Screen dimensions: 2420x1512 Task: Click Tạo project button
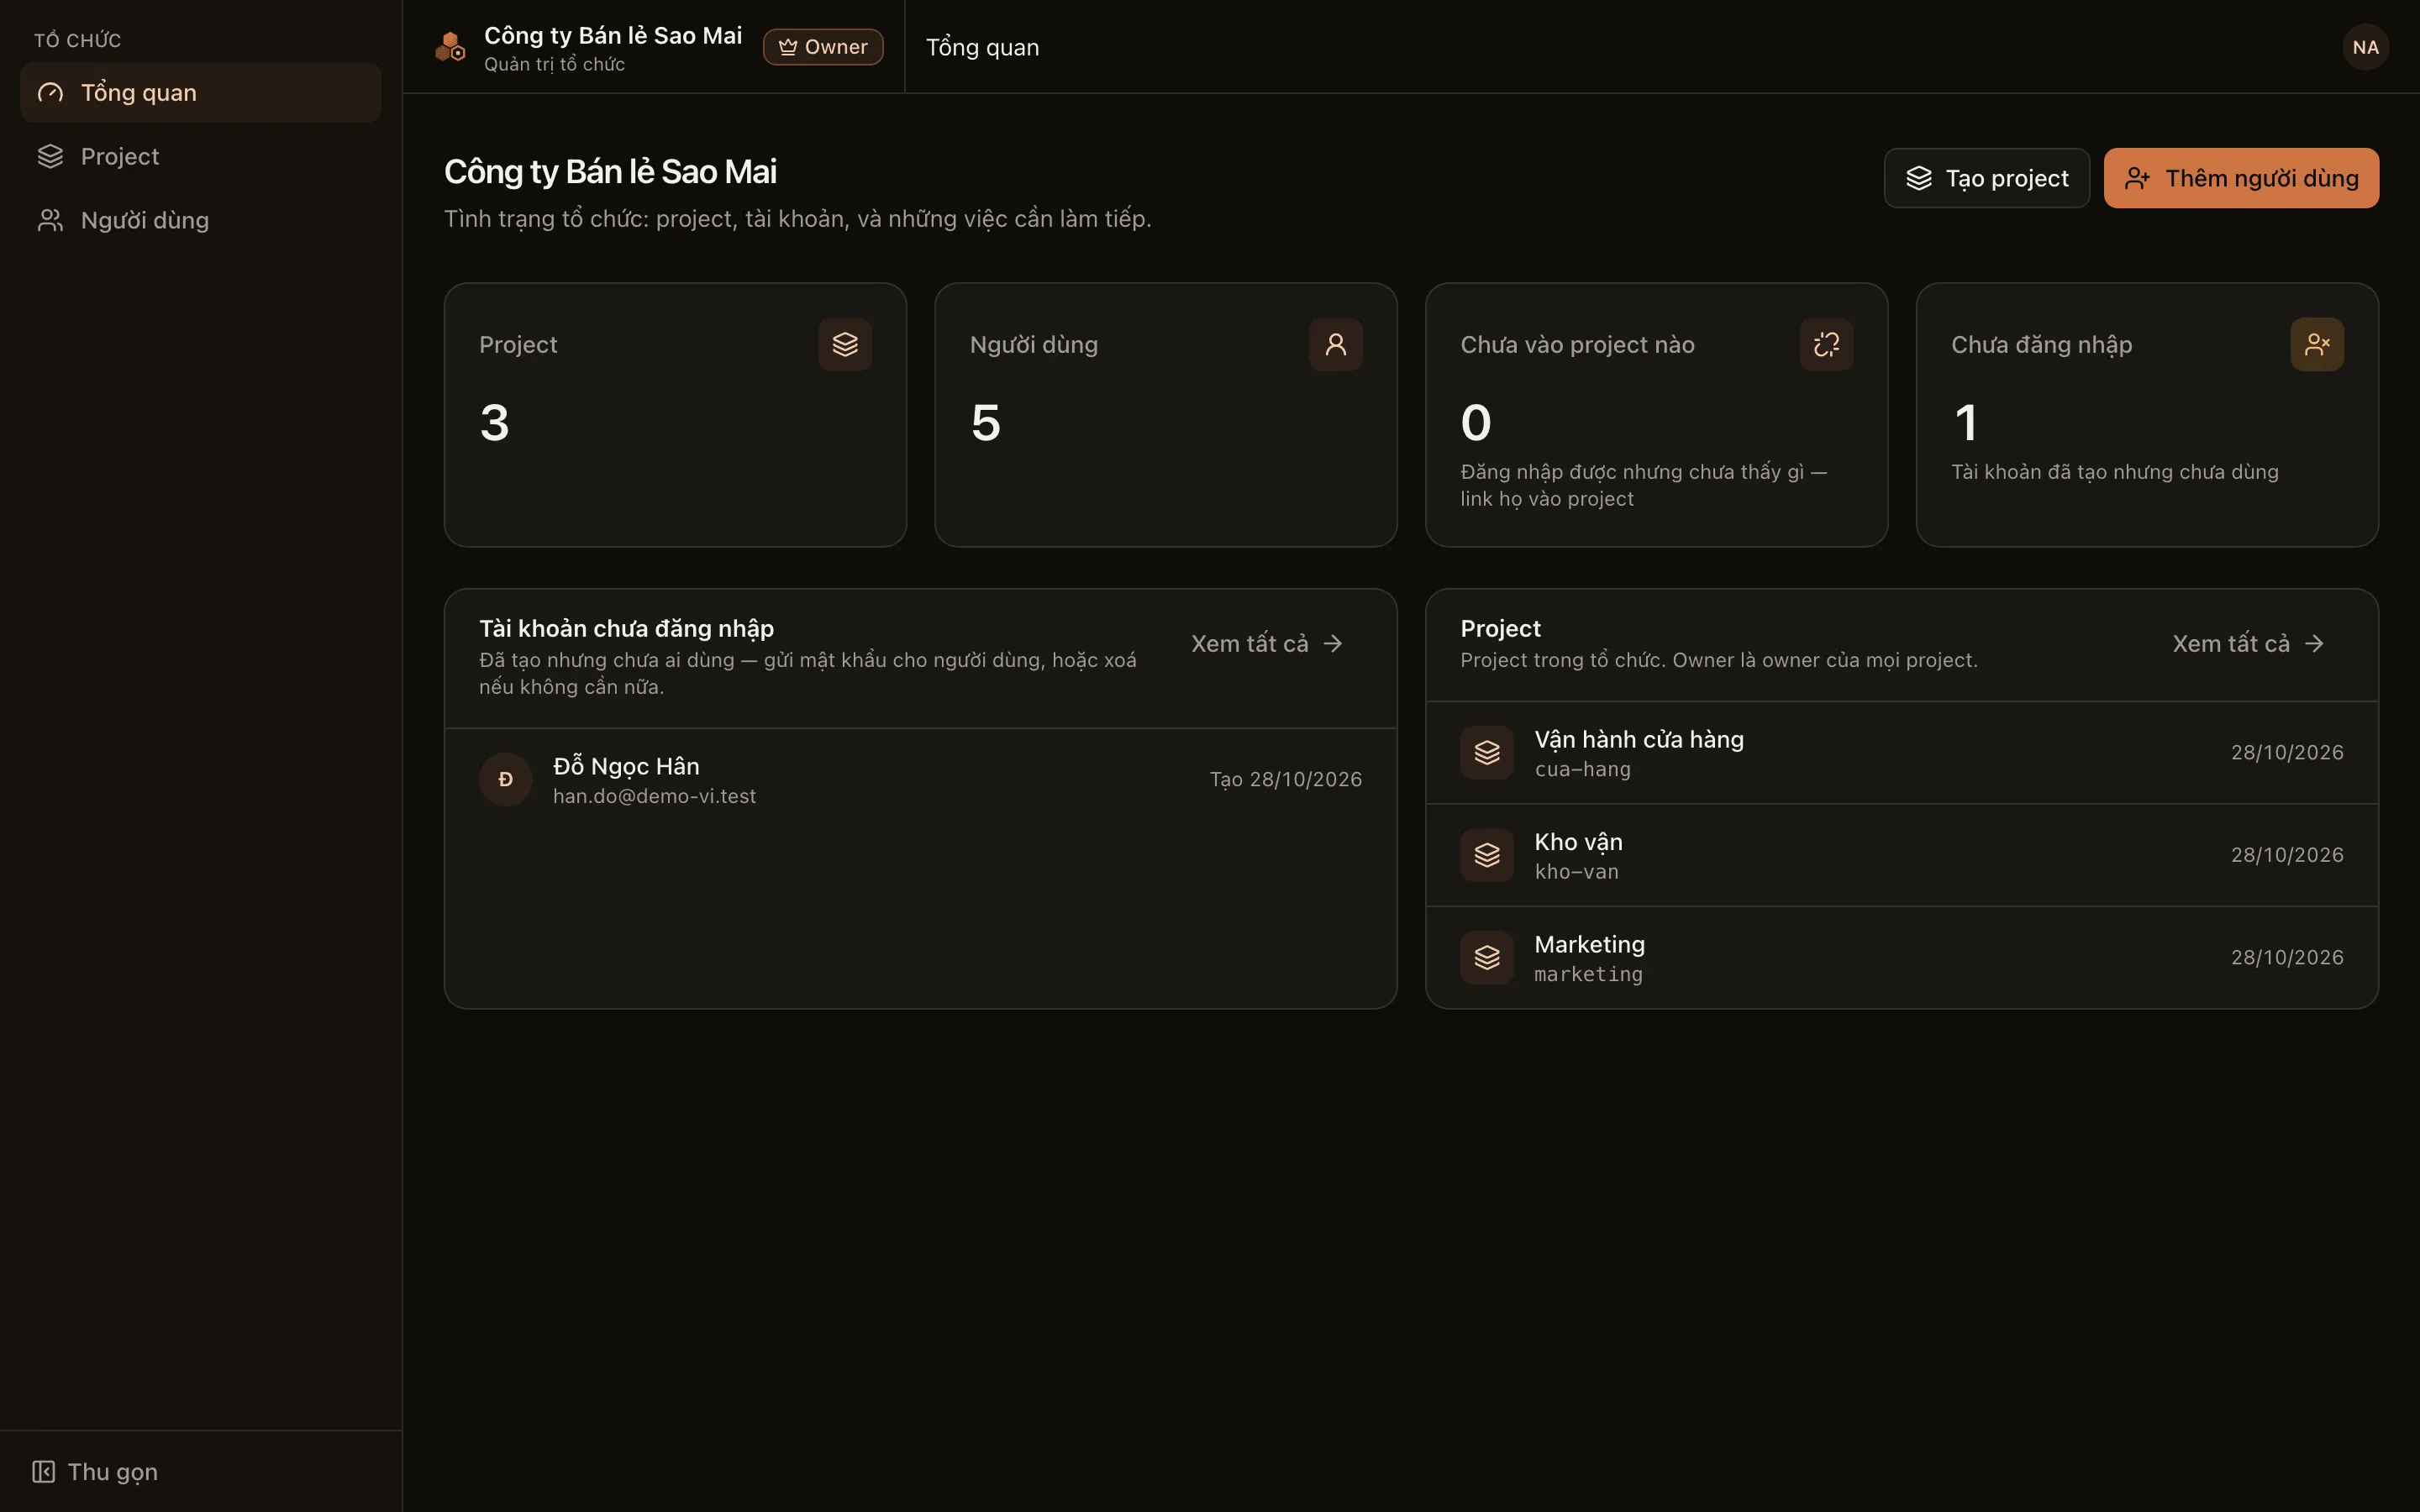point(1986,178)
